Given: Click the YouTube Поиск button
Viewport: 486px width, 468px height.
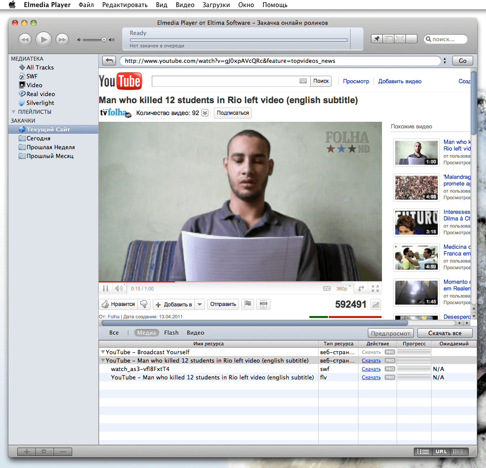Looking at the screenshot, I should coord(321,81).
